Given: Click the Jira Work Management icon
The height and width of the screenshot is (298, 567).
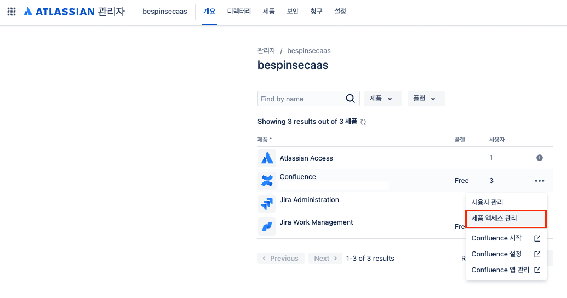Looking at the screenshot, I should (267, 226).
